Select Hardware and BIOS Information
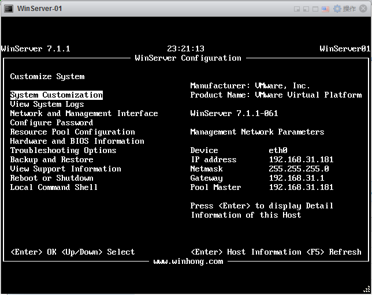This screenshot has height=295, width=372. coord(77,141)
